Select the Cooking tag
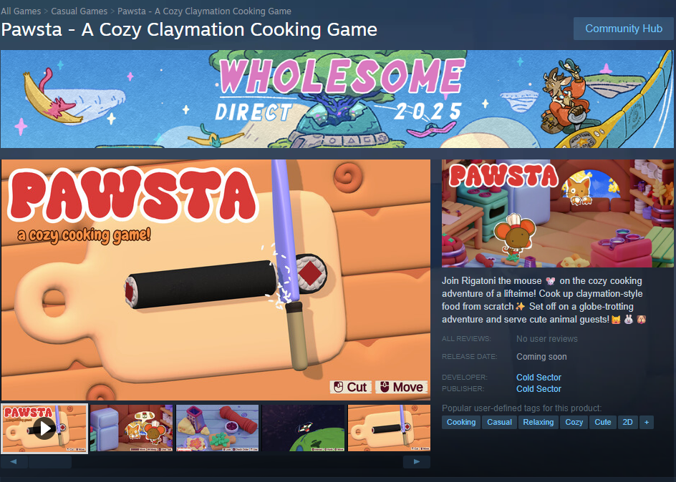Screen dimensions: 676x482 point(461,422)
